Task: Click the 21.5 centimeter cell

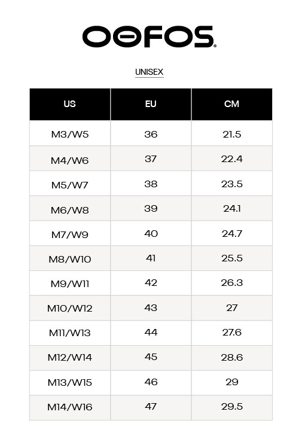Action: pyautogui.click(x=232, y=133)
